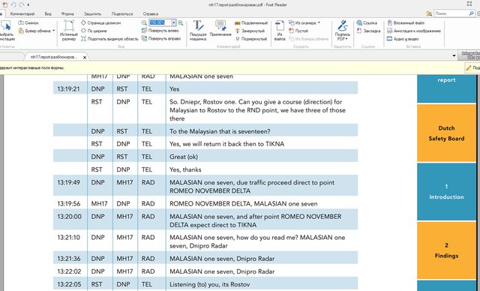Viewport: 480px width, 291px height.
Task: Go to the report section tile
Action: coord(446,88)
